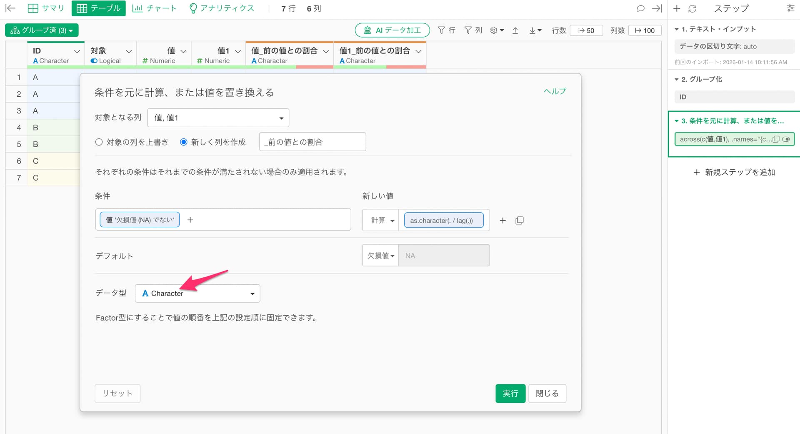
Task: Select 対象の列を上書き radio option
Action: (99, 142)
